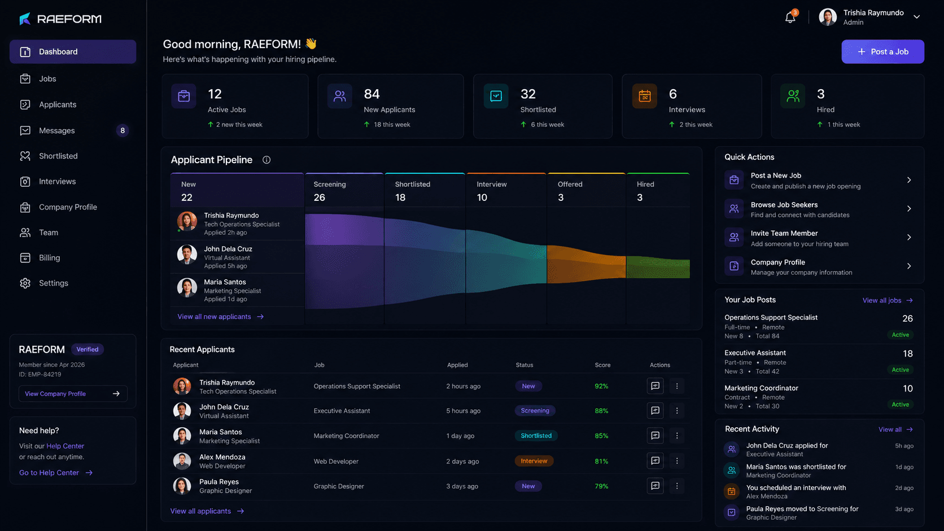Open Company Profile quick action chevron

coord(909,266)
